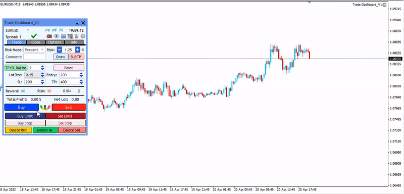
Task: Expand the EURUSD symbol dropdown
Action: click(28, 30)
